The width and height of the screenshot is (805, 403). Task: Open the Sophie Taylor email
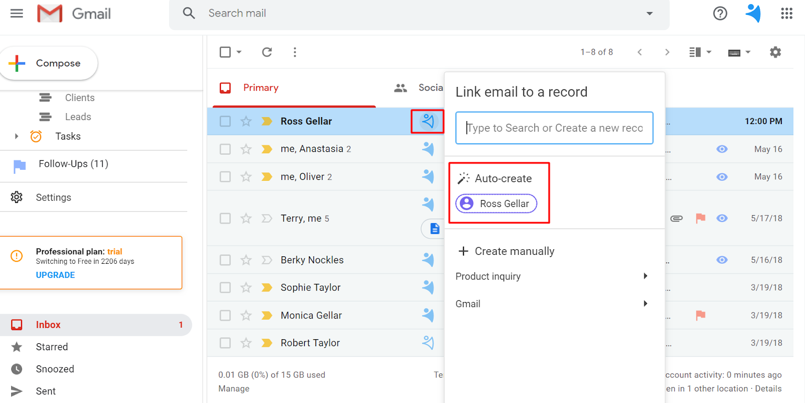tap(310, 287)
